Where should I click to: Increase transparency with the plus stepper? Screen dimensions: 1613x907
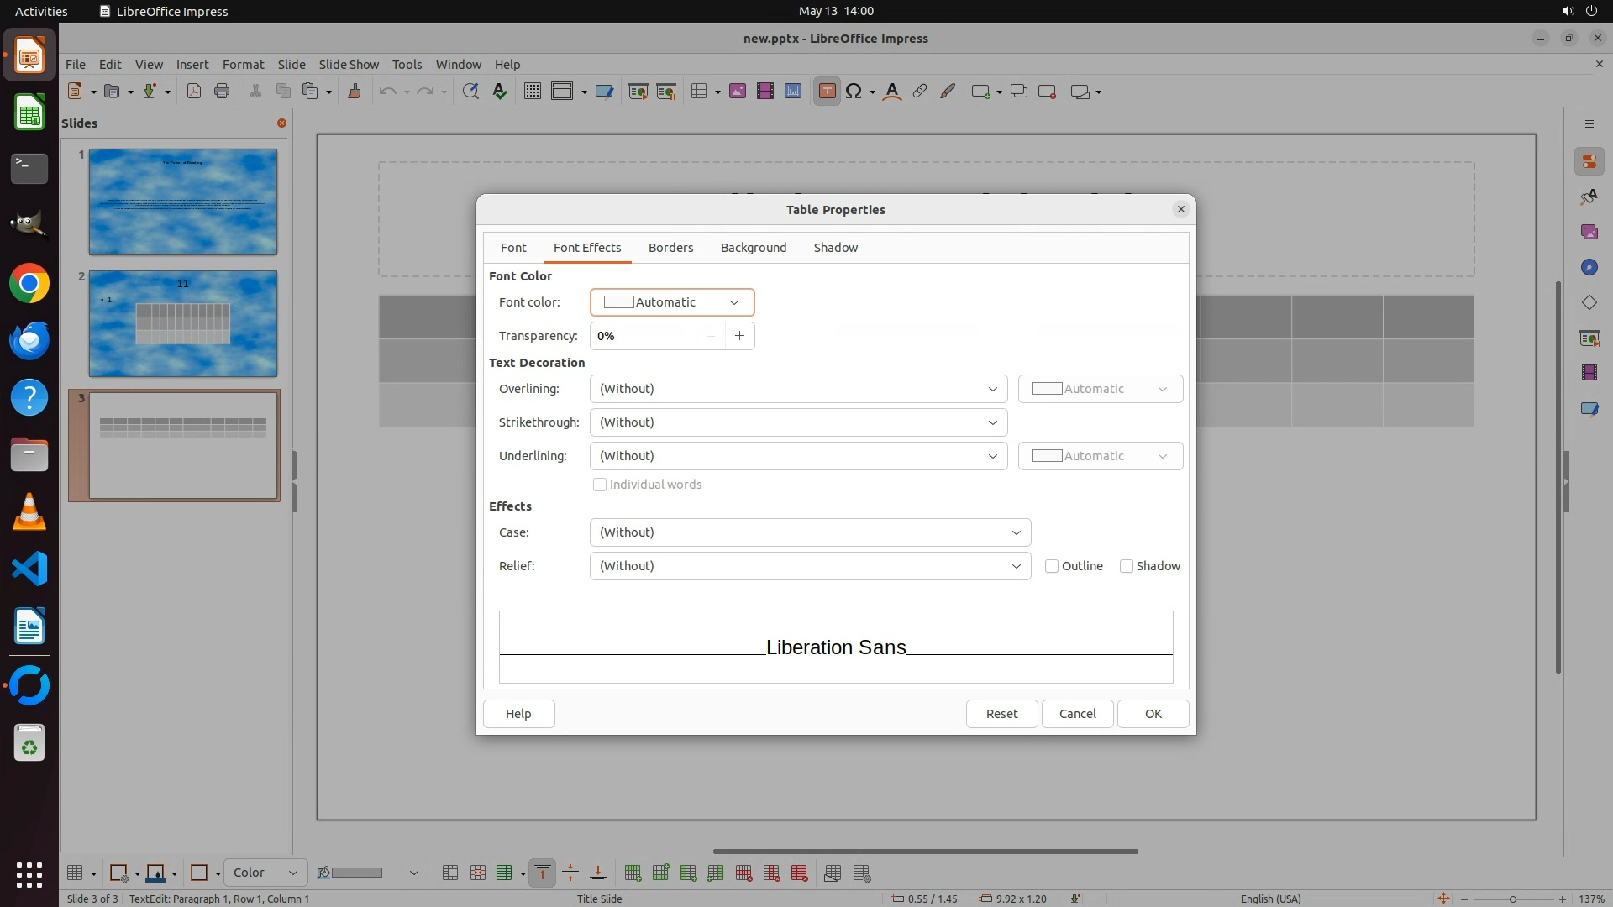point(739,336)
